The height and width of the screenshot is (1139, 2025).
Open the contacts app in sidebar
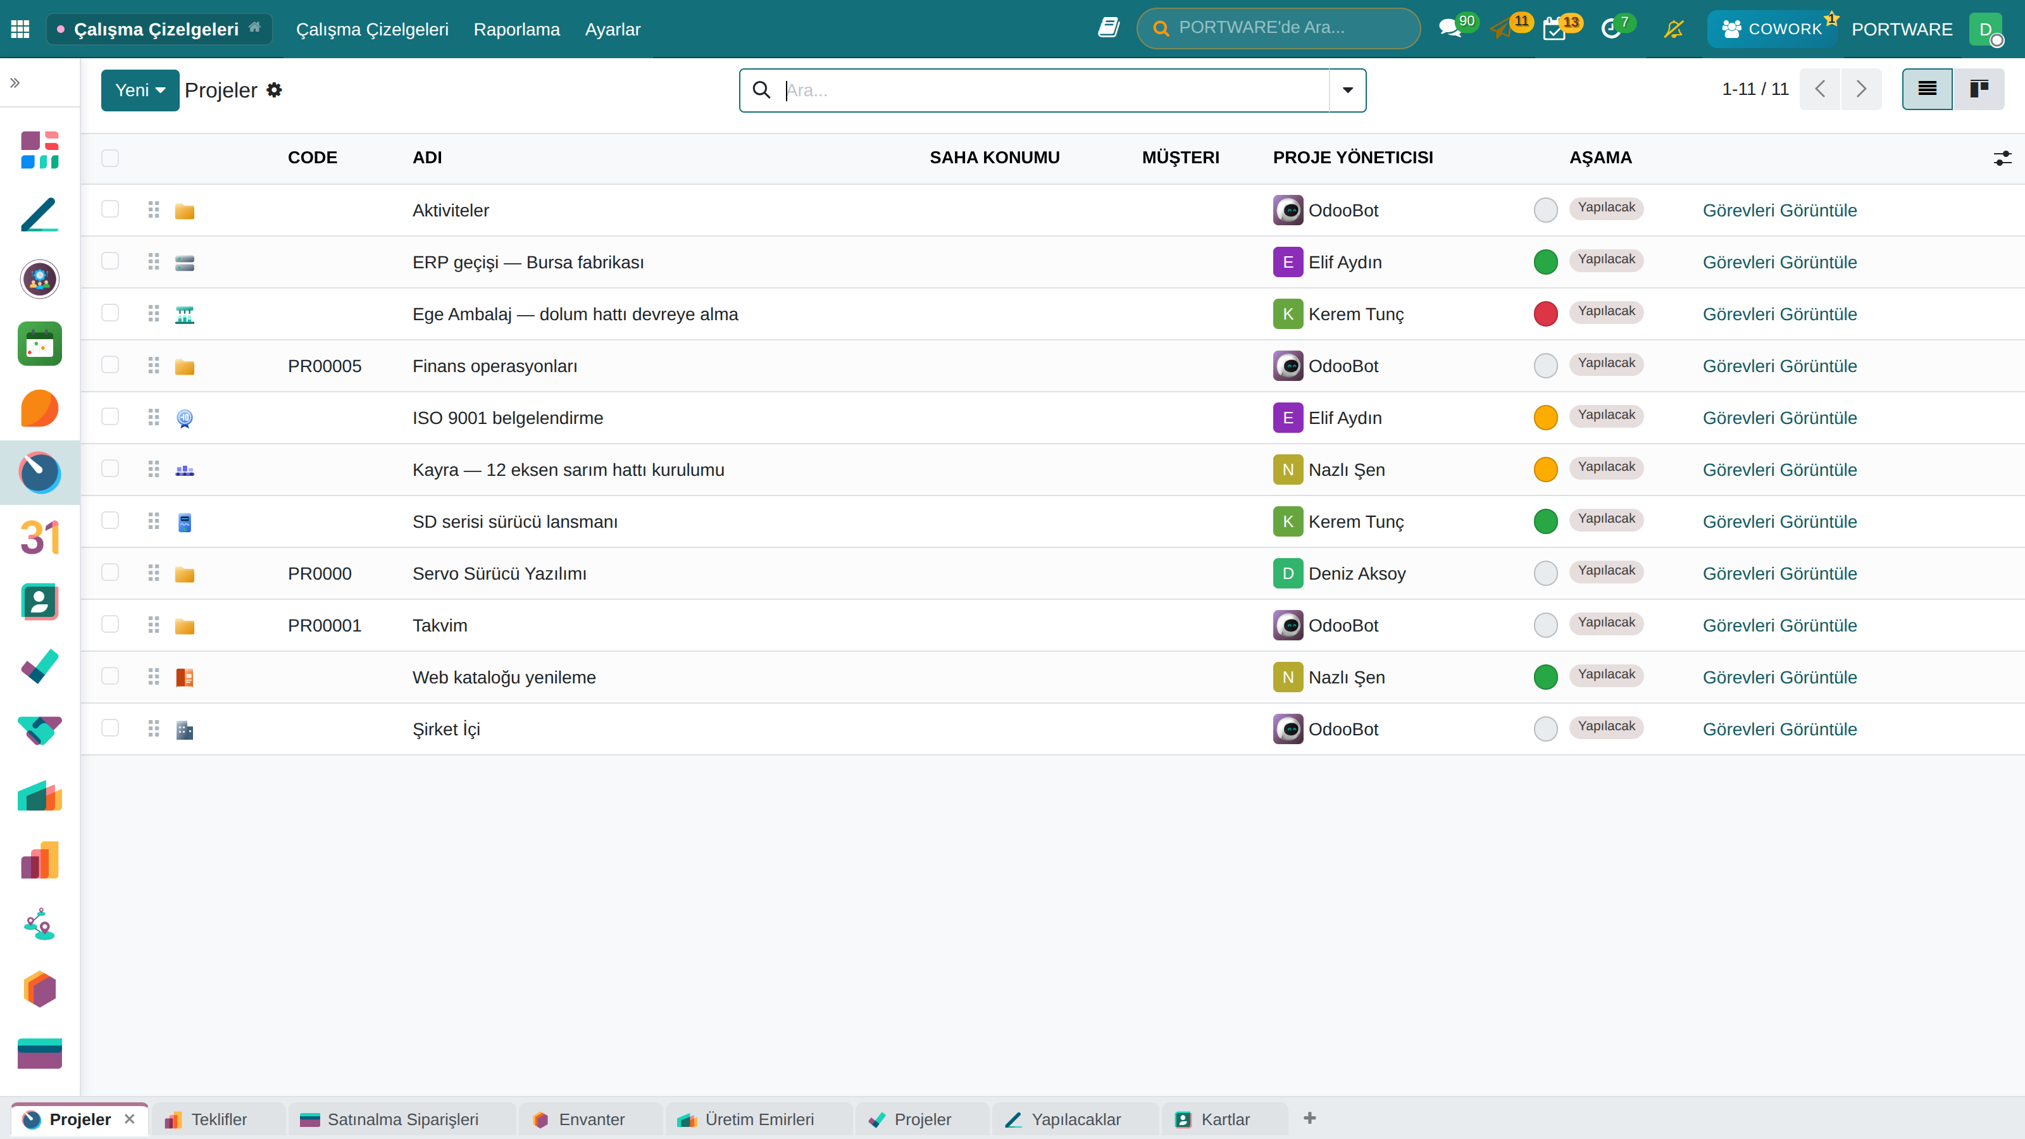coord(39,602)
